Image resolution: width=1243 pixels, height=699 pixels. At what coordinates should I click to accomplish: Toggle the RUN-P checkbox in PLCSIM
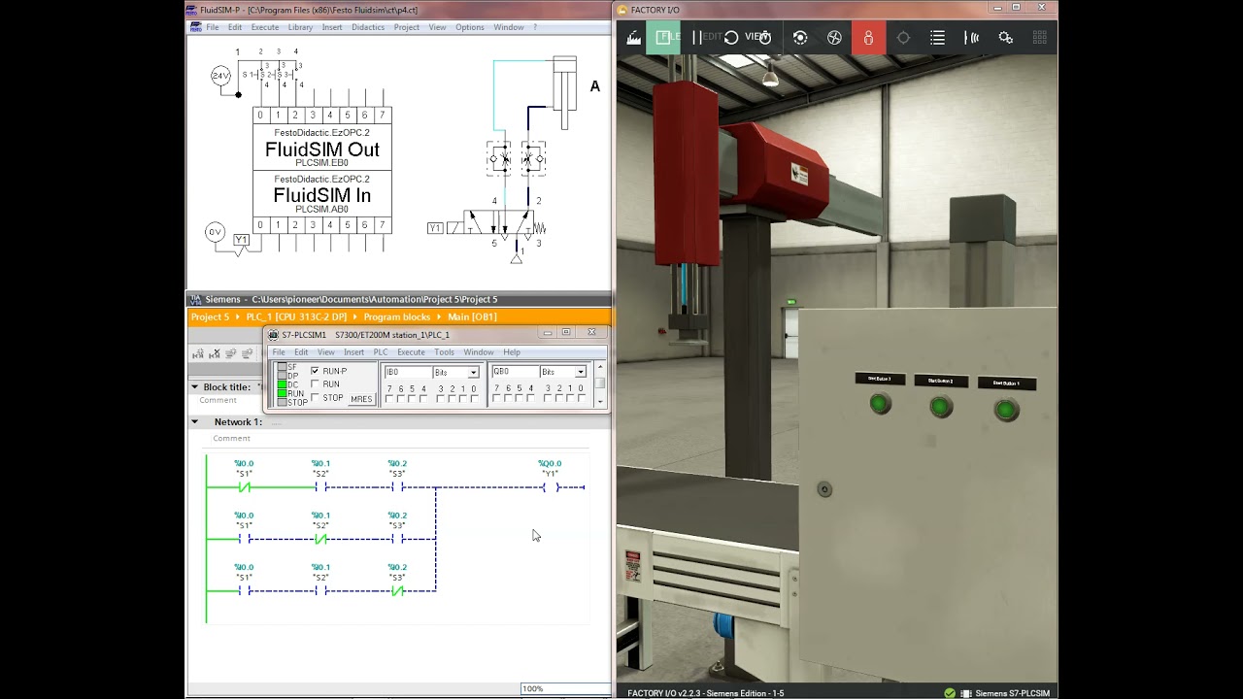pyautogui.click(x=315, y=371)
